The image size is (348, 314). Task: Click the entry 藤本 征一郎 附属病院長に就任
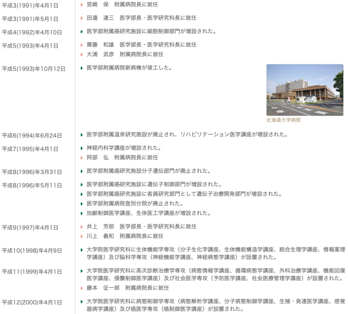tap(128, 288)
